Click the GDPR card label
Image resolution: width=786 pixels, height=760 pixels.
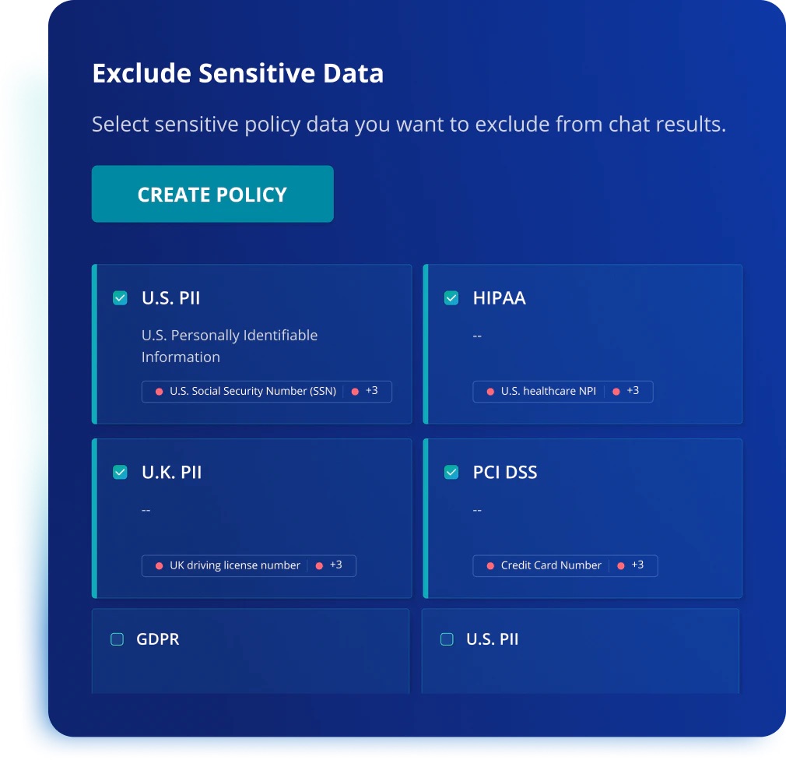[158, 639]
